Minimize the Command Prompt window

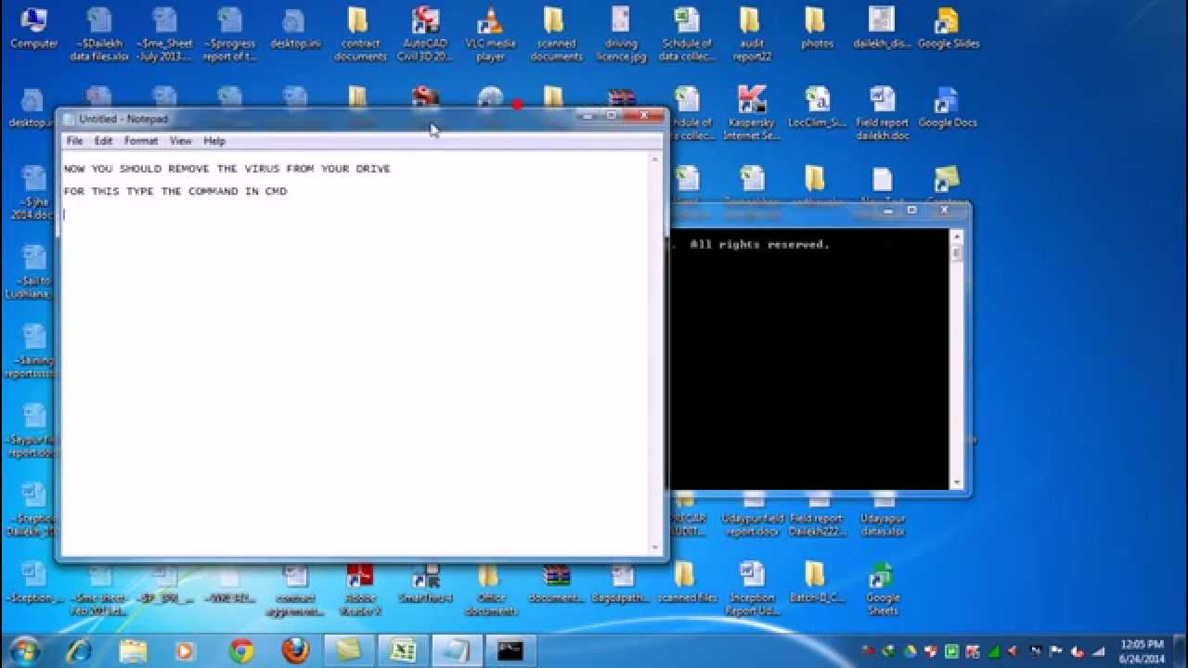888,211
